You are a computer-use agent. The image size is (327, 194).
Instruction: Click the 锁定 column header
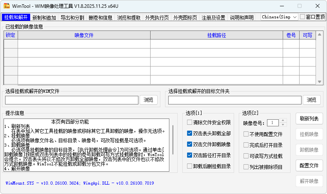11,35
